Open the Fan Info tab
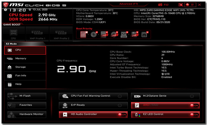This screenshot has width=207, height=125. (x=25, y=76)
